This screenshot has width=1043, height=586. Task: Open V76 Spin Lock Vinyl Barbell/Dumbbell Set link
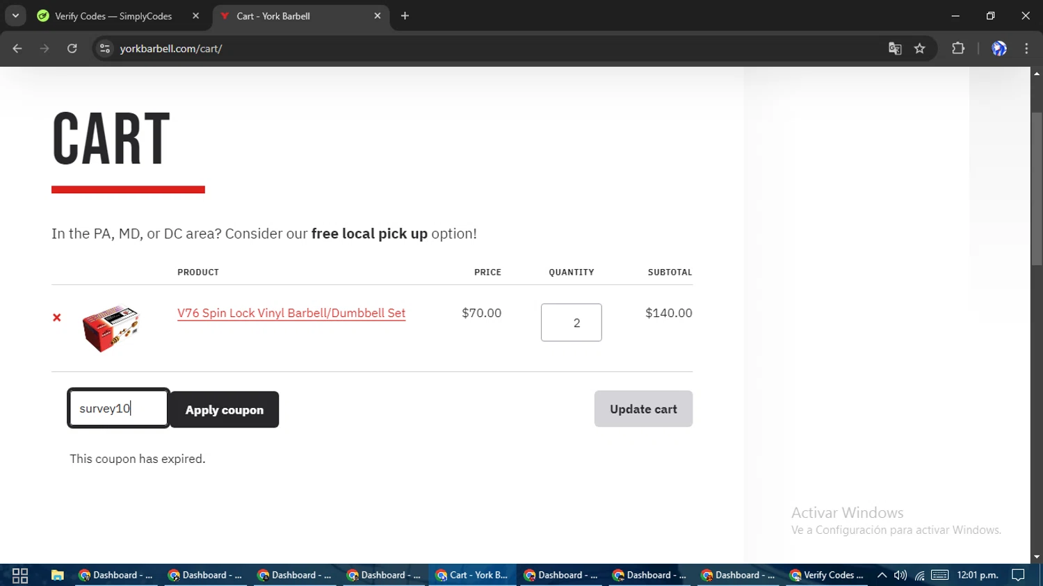291,313
